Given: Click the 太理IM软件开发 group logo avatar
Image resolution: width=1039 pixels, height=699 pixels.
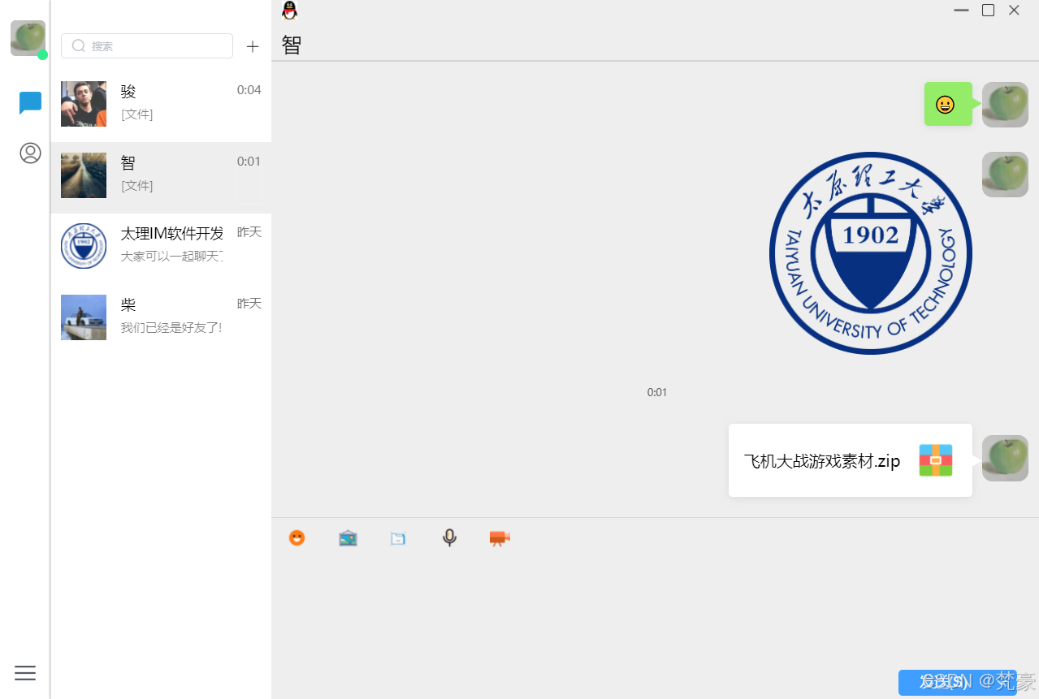Looking at the screenshot, I should coord(84,246).
